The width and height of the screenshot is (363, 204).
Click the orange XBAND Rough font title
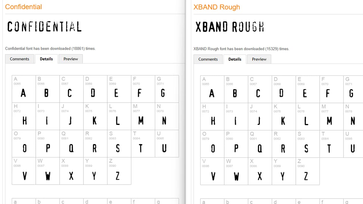coord(217,7)
